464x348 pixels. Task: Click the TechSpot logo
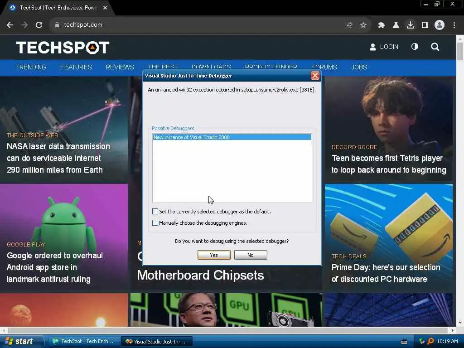pyautogui.click(x=63, y=47)
